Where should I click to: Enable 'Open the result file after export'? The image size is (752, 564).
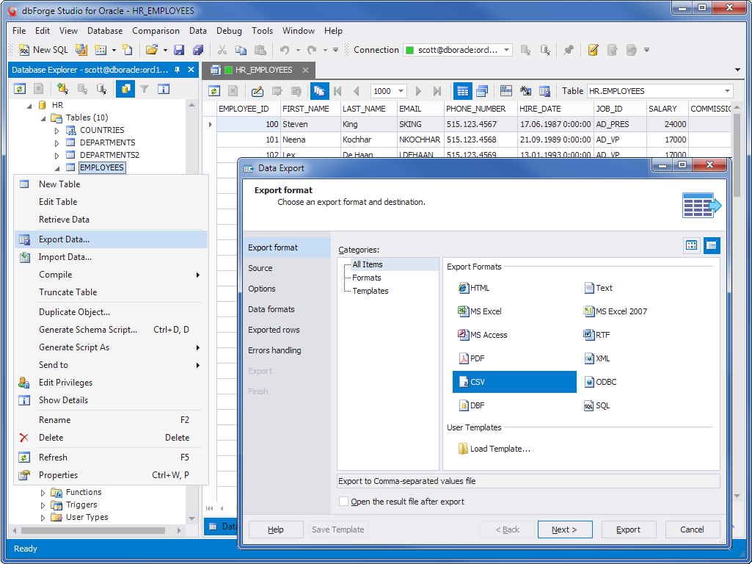tap(344, 502)
